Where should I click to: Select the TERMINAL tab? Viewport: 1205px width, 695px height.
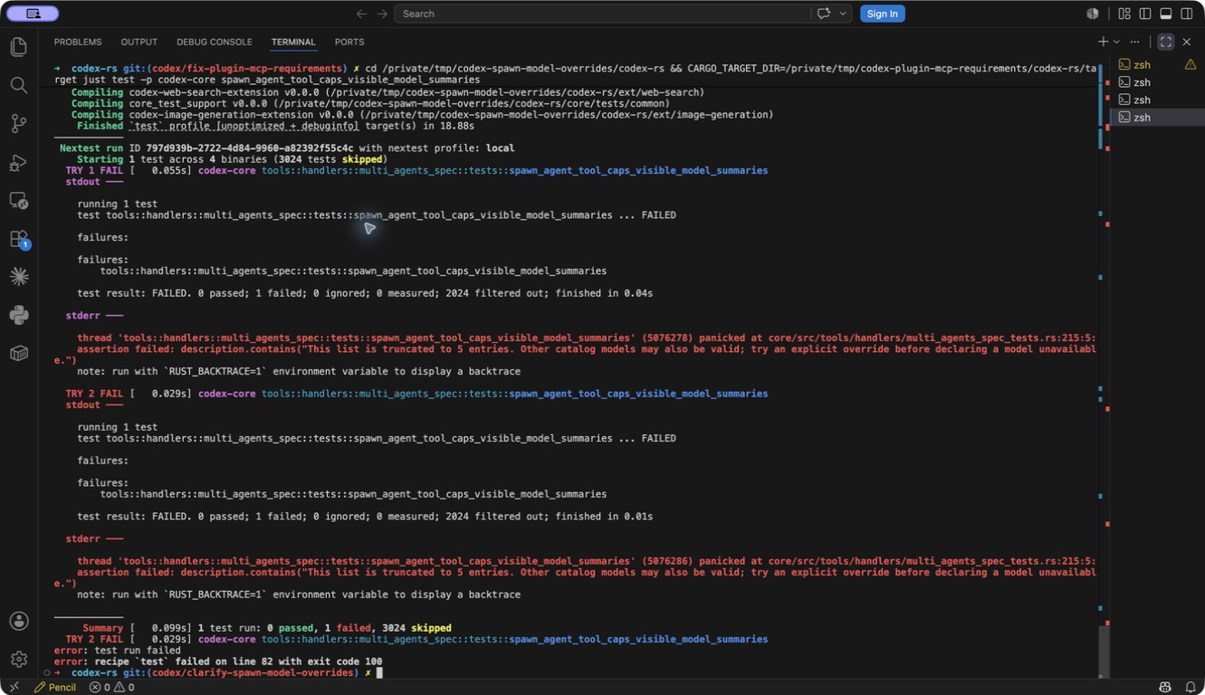293,42
